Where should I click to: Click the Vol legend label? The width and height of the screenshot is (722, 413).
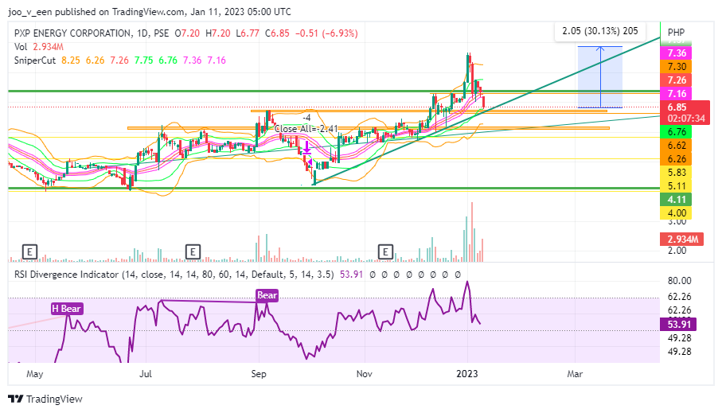pos(21,47)
